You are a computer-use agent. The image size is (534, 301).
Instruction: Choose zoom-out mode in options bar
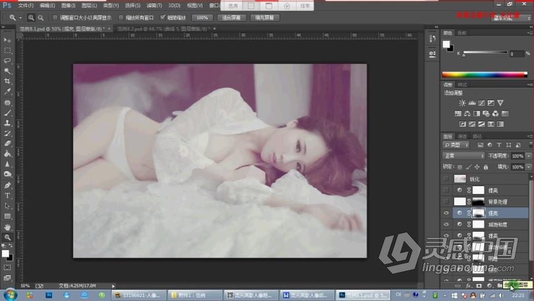40,18
